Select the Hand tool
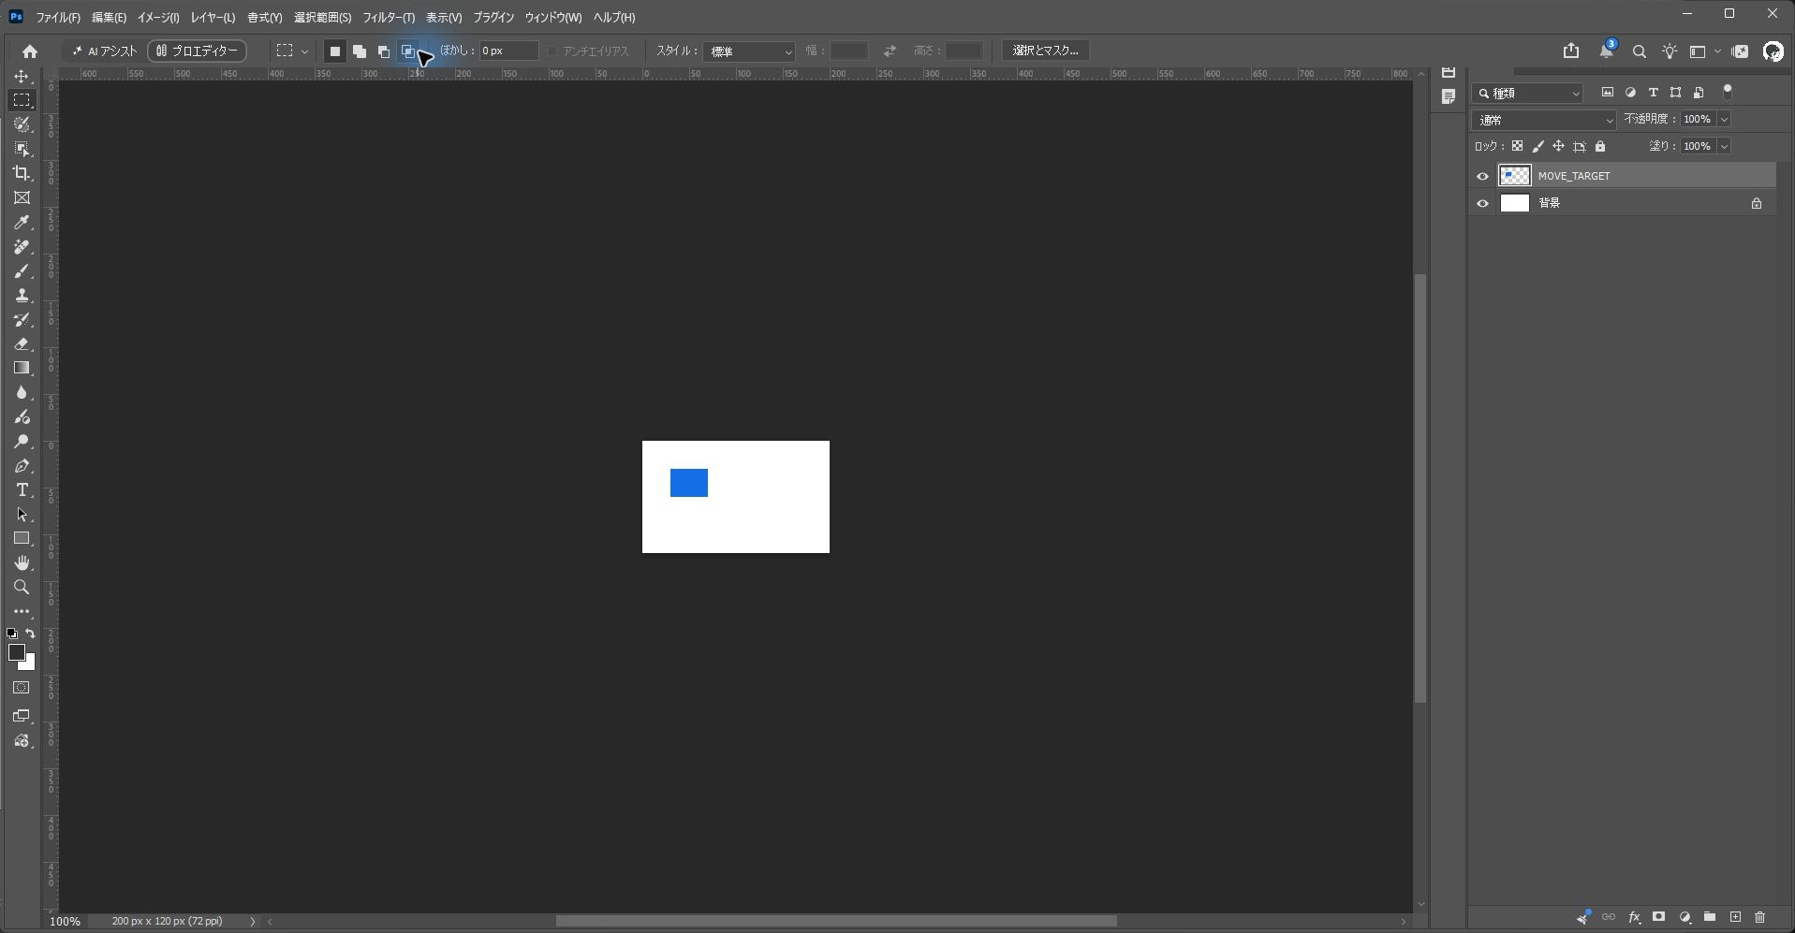The image size is (1795, 933). (x=22, y=562)
